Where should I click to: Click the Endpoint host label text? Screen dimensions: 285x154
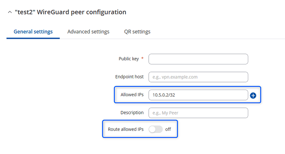pyautogui.click(x=129, y=77)
